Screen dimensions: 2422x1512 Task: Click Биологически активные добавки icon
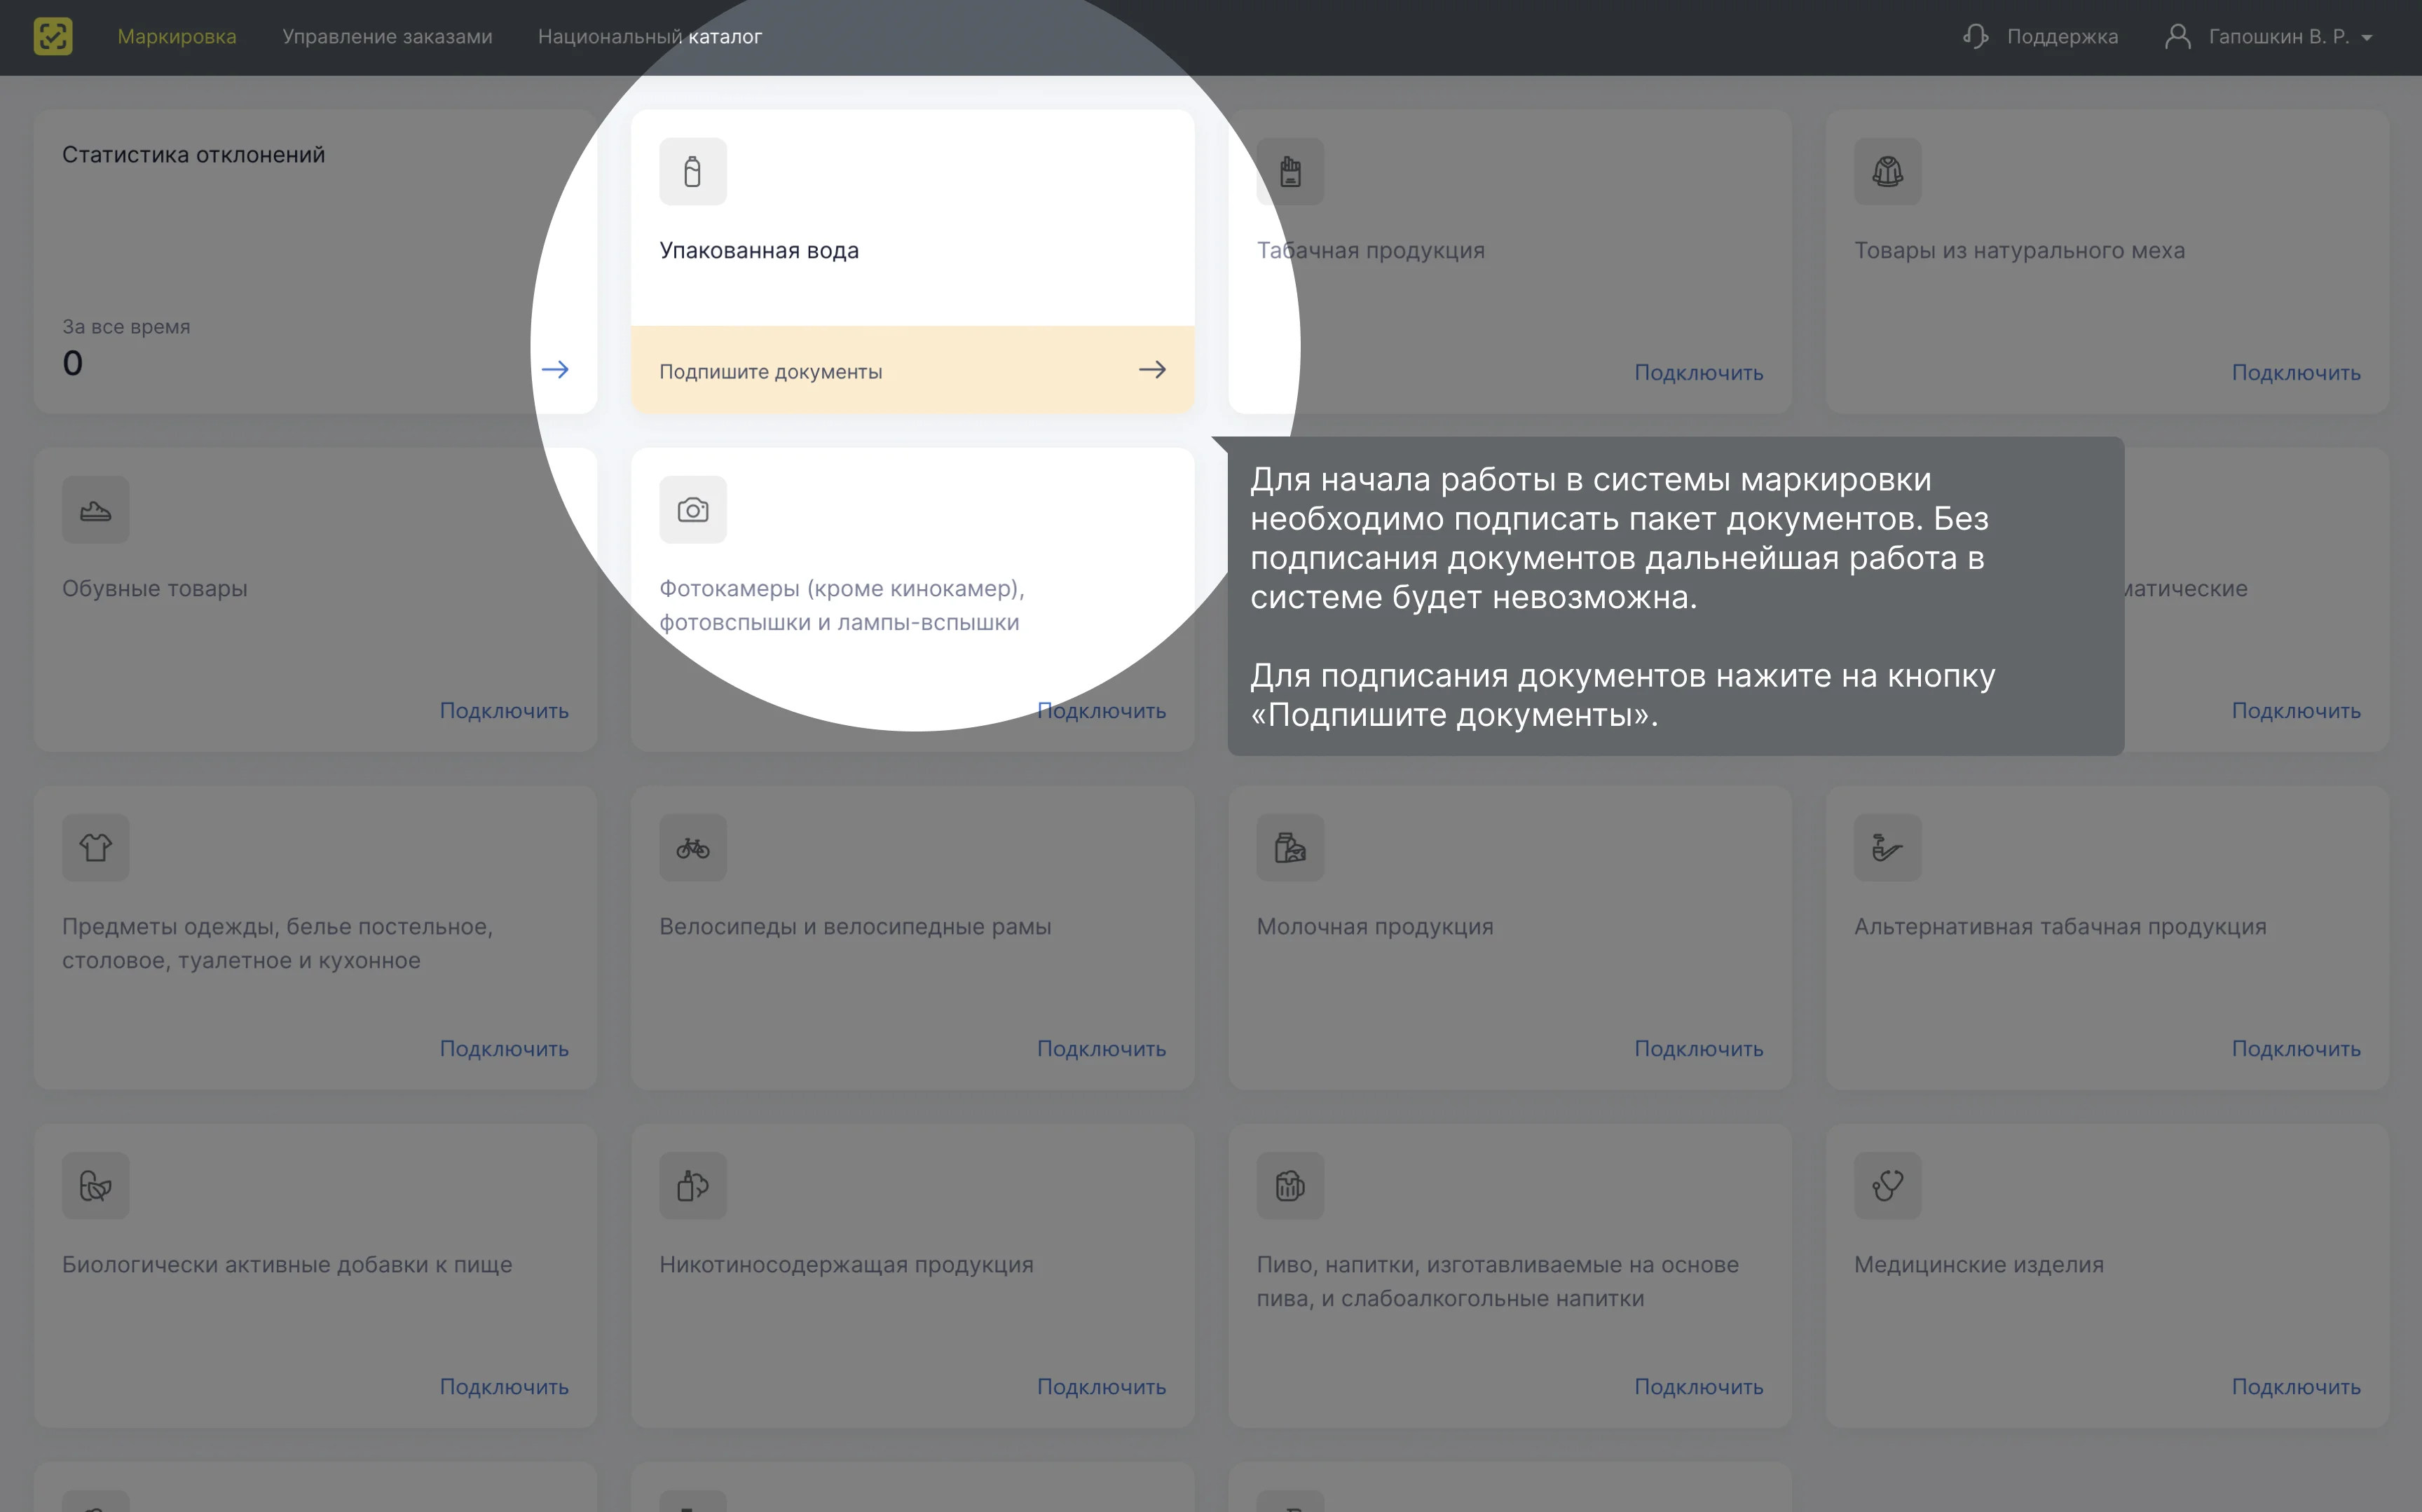[96, 1186]
